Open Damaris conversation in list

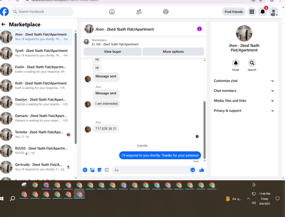(36, 118)
